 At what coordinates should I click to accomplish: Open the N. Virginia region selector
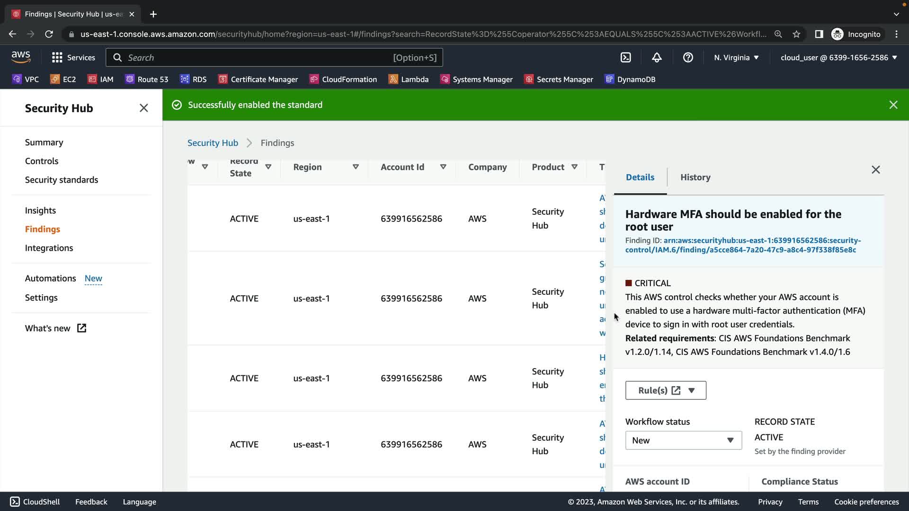click(736, 57)
